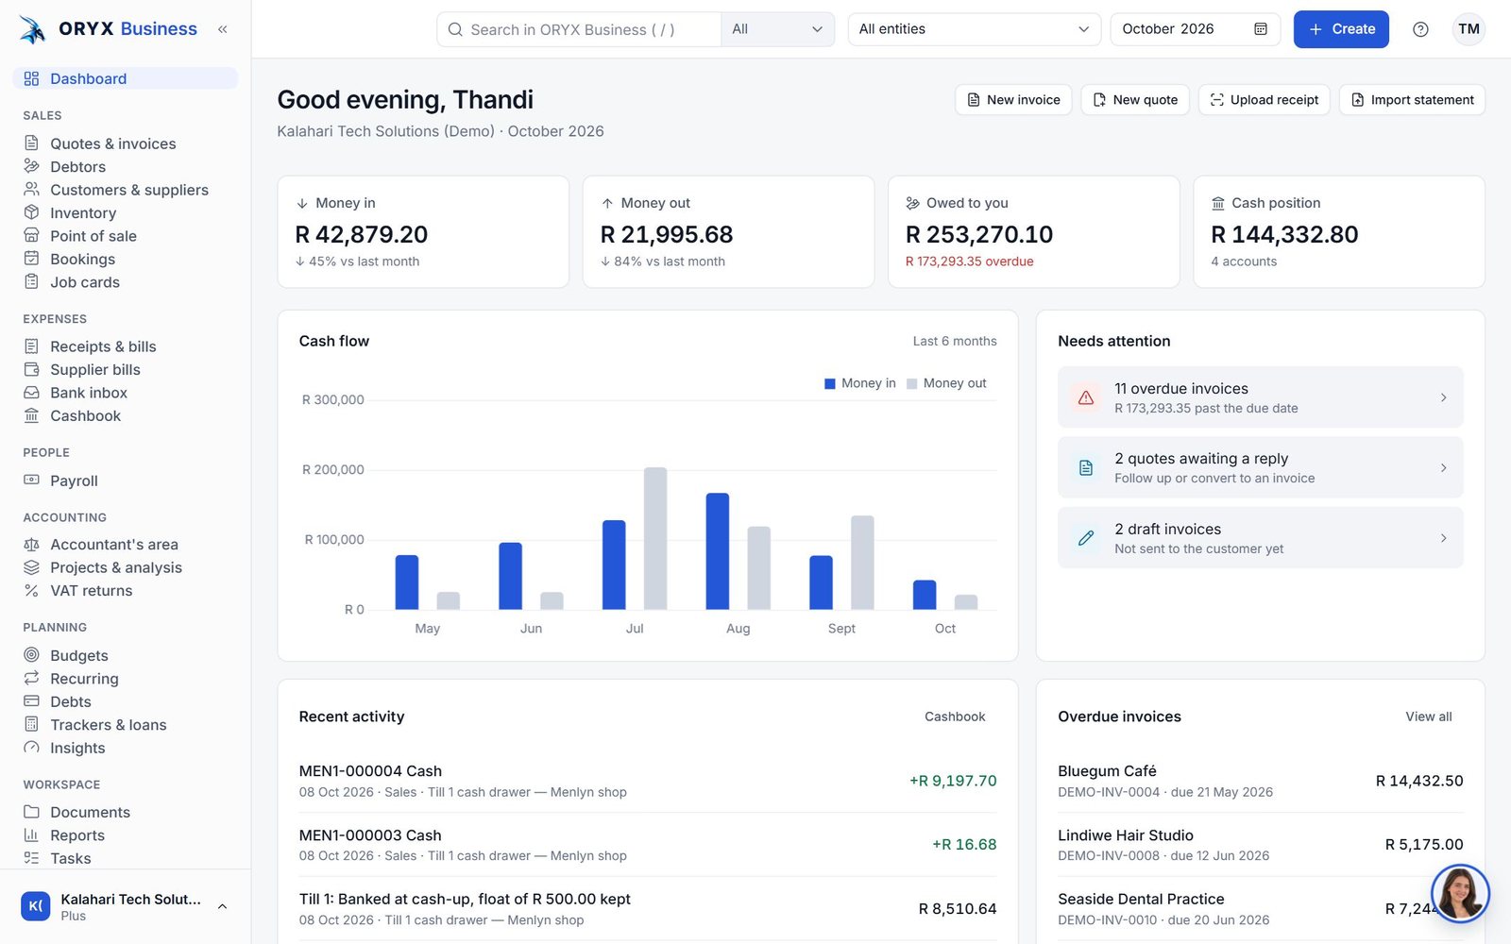This screenshot has width=1511, height=944.
Task: Open the support chat avatar bubble
Action: click(1460, 893)
